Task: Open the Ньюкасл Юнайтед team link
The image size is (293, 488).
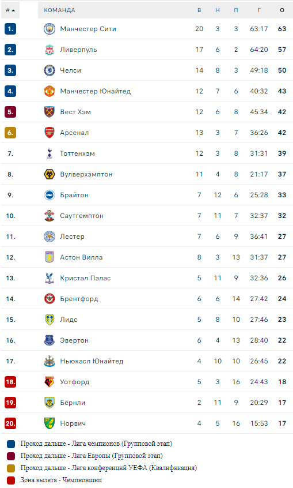Action: point(92,361)
